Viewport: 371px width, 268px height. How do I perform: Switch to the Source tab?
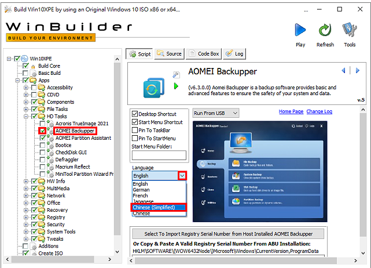[x=170, y=54]
